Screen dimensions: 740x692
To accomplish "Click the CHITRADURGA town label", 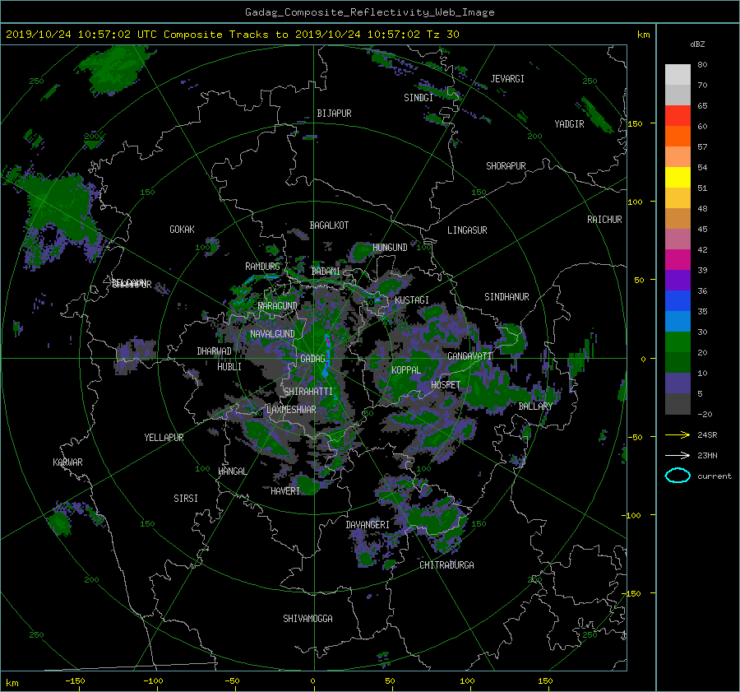I will tap(446, 565).
